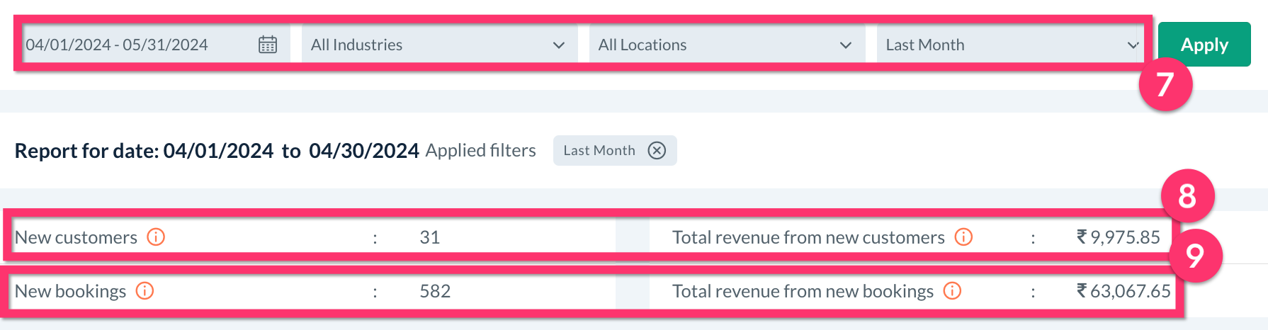
Task: Click the New bookings count 582
Action: (x=435, y=291)
